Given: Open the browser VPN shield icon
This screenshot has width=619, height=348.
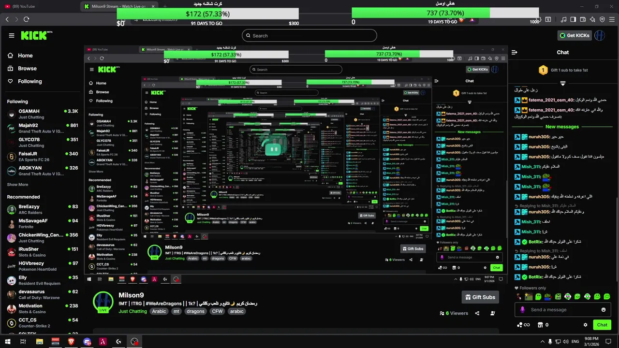Looking at the screenshot, I should click(602, 19).
